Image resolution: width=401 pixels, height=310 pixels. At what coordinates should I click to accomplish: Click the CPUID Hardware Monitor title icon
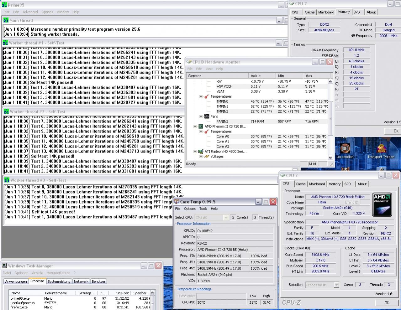click(x=189, y=62)
